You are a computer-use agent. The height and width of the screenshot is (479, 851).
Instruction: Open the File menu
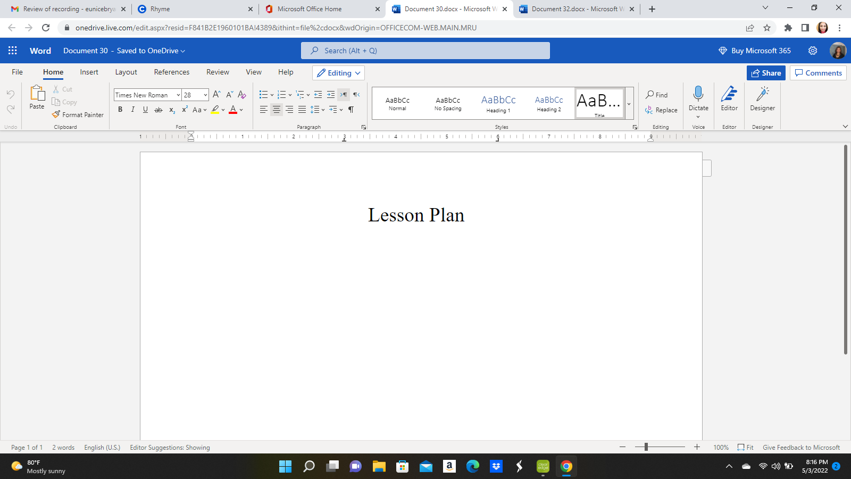click(x=18, y=72)
